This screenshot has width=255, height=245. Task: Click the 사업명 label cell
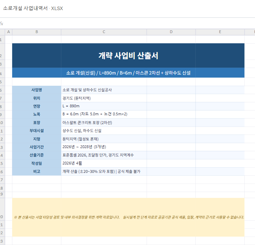click(x=37, y=90)
